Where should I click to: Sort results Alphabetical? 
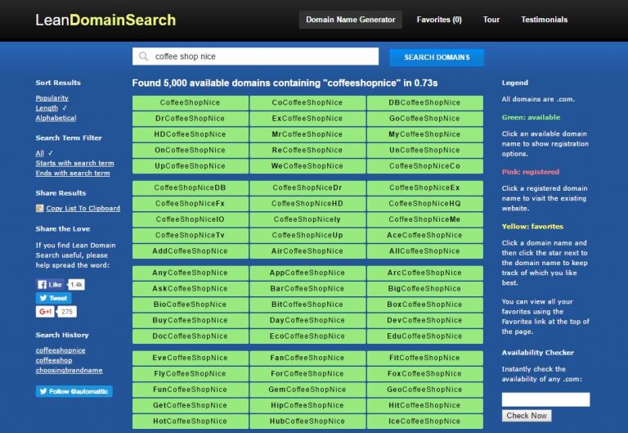pos(56,118)
